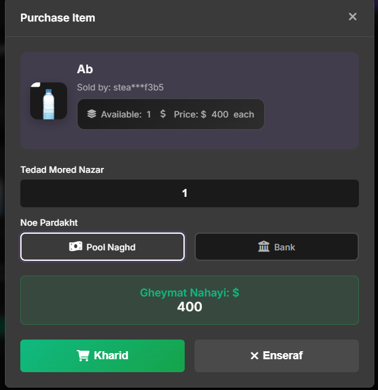Click the bank building icon
378x390 pixels.
264,247
